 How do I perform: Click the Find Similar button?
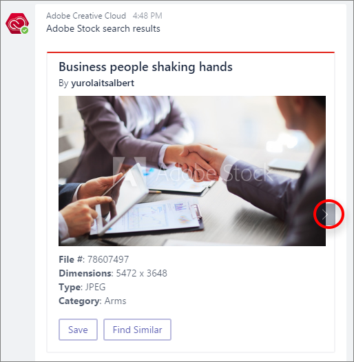coord(137,330)
